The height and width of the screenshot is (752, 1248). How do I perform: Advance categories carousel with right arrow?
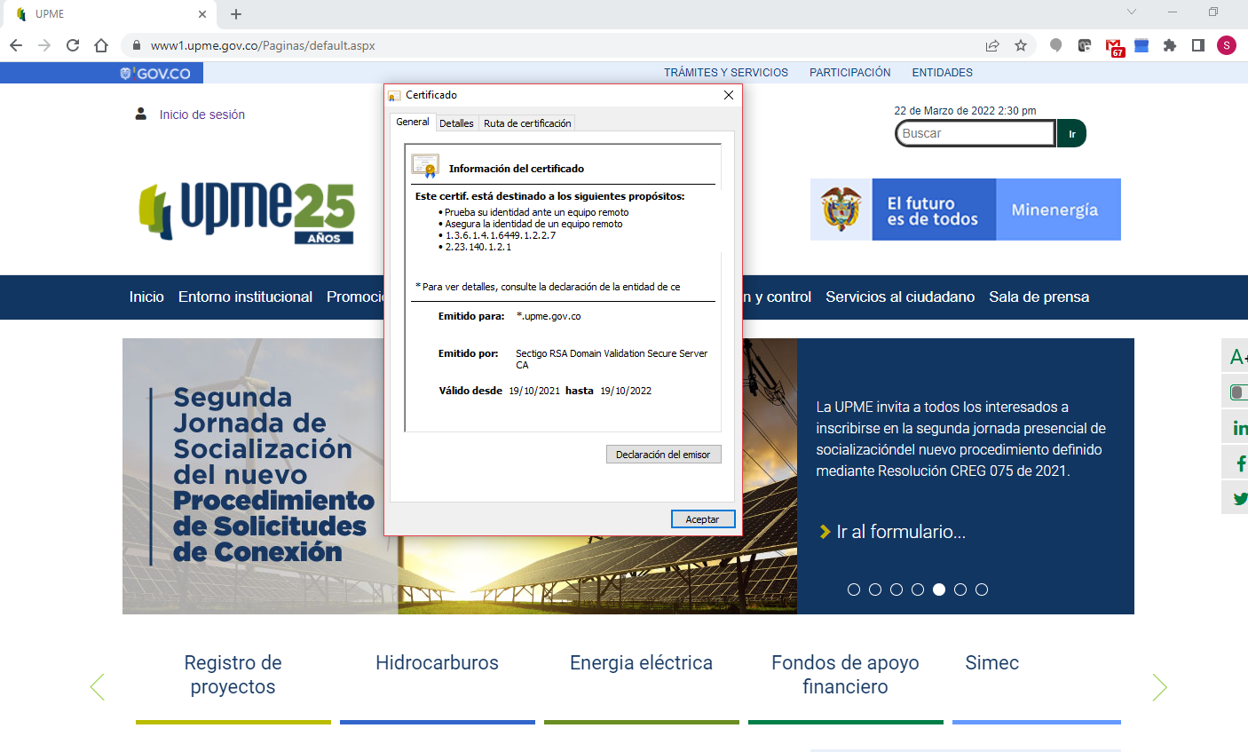point(1159,687)
